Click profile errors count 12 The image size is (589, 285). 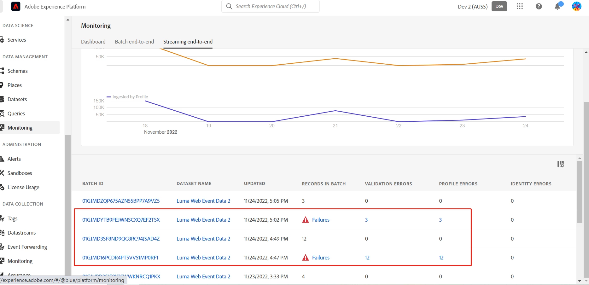pos(441,258)
